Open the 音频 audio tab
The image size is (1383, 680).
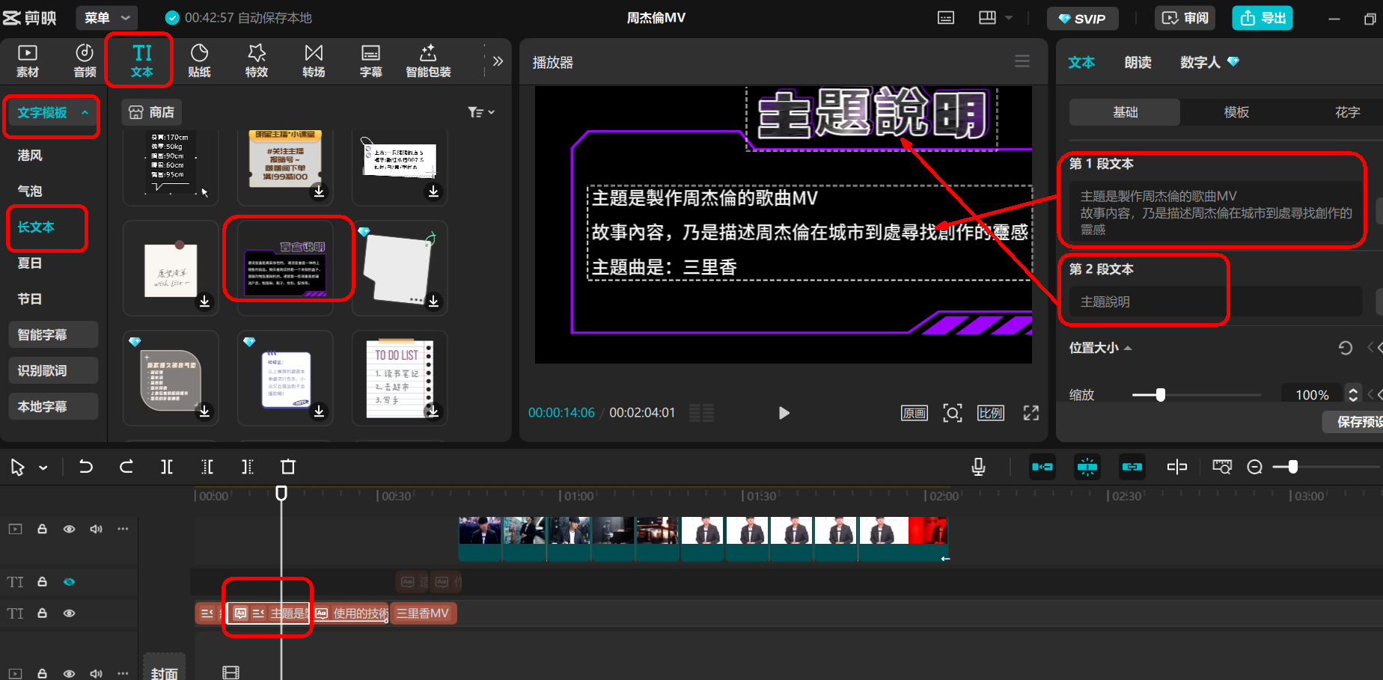tap(85, 61)
